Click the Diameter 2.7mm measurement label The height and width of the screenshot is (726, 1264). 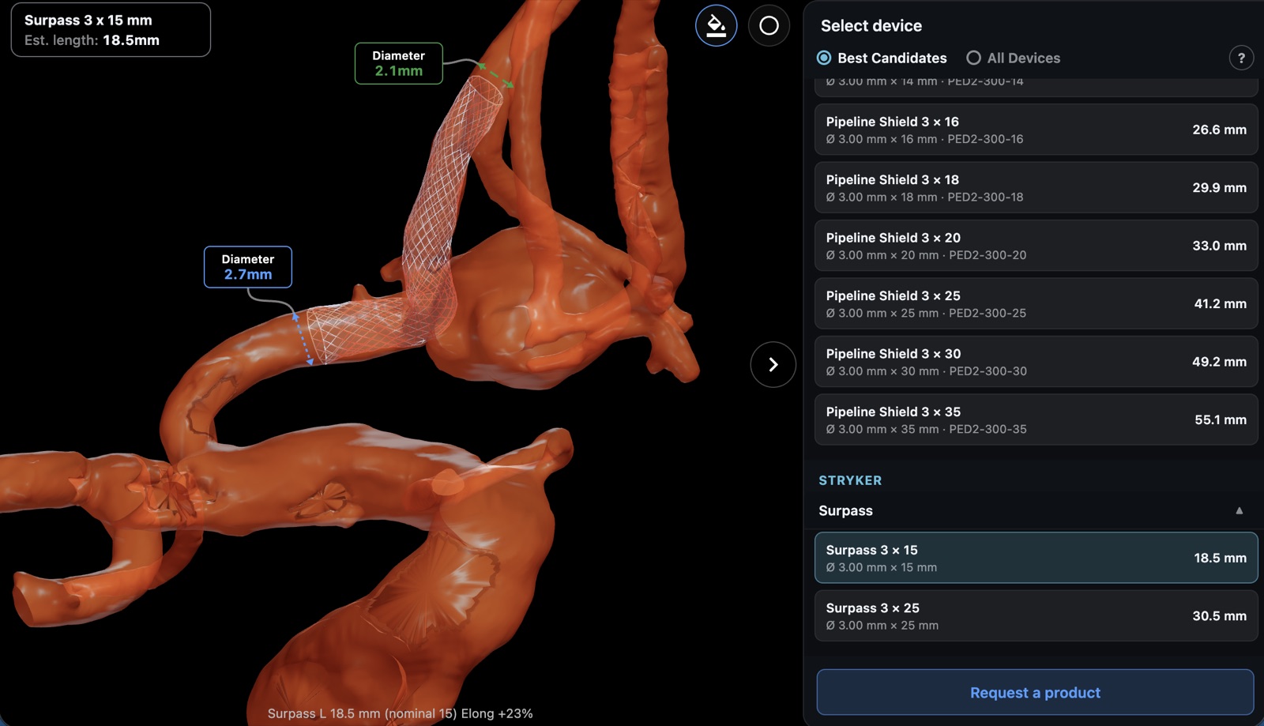coord(247,267)
